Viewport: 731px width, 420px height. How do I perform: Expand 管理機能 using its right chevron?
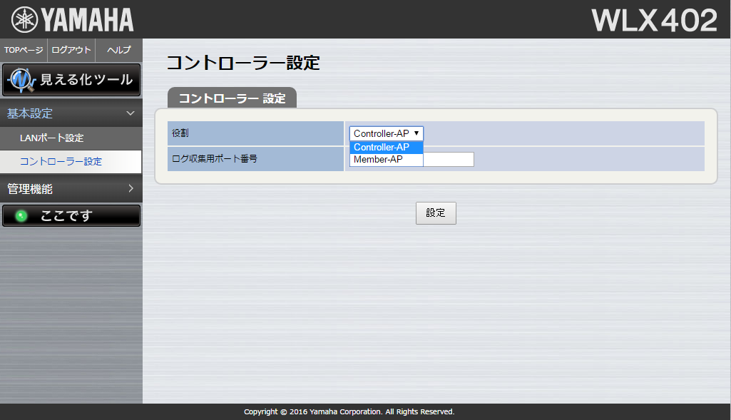(131, 189)
